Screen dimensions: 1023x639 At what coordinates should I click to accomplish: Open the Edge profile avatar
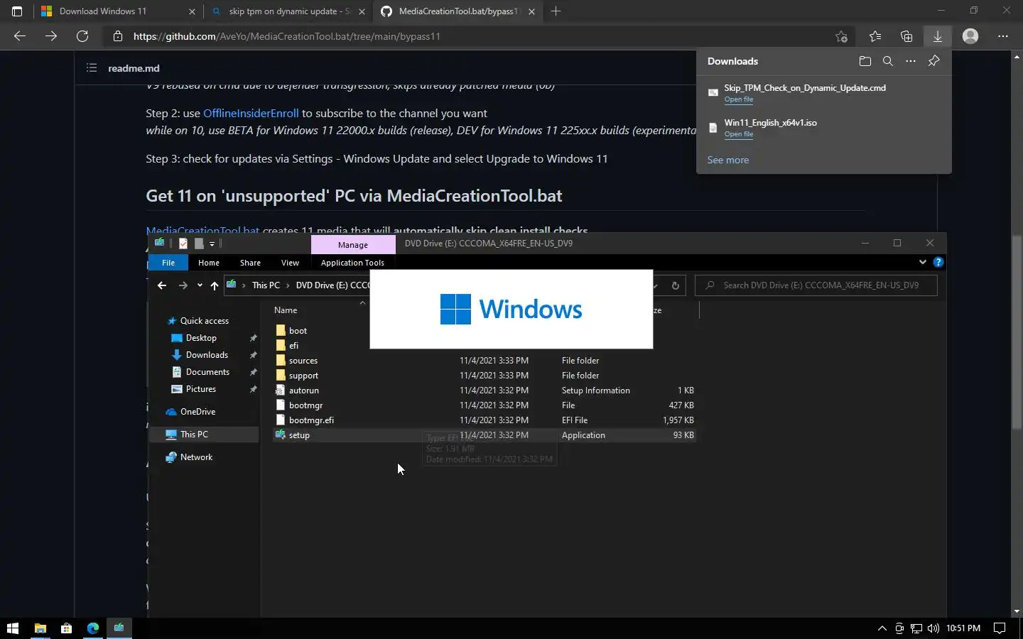[970, 36]
